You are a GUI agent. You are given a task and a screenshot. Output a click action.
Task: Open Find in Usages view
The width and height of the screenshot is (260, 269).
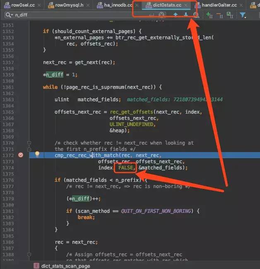click(x=196, y=15)
